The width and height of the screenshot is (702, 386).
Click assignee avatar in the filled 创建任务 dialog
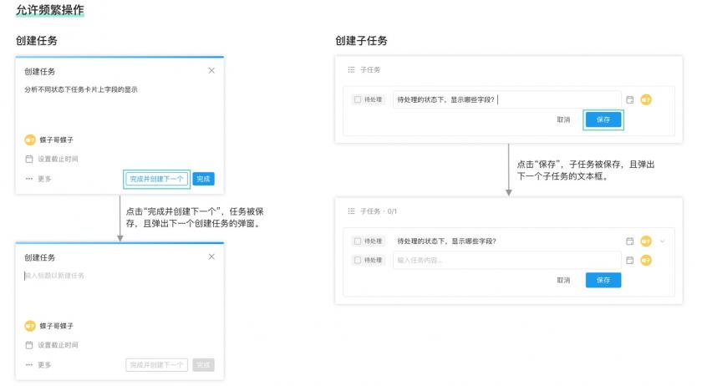pos(30,140)
